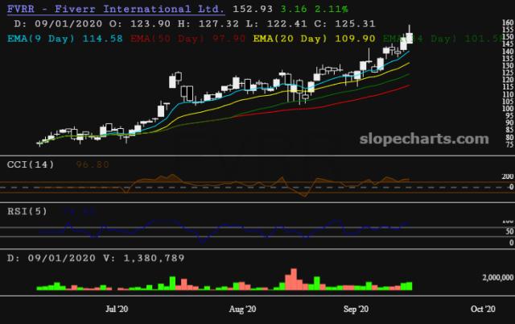Click the slopecharts.com watermark
Viewport: 515px width, 324px height.
click(424, 139)
